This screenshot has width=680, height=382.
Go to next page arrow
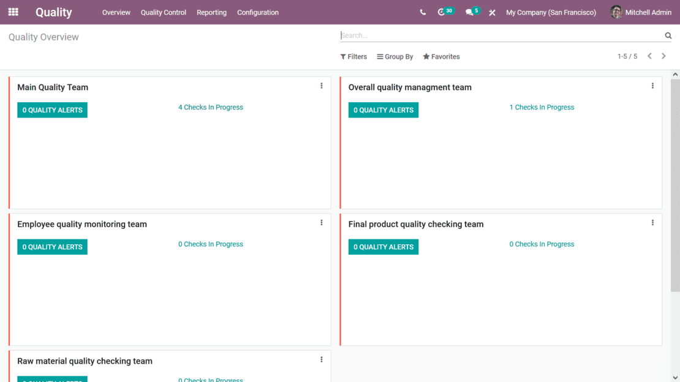pyautogui.click(x=663, y=56)
